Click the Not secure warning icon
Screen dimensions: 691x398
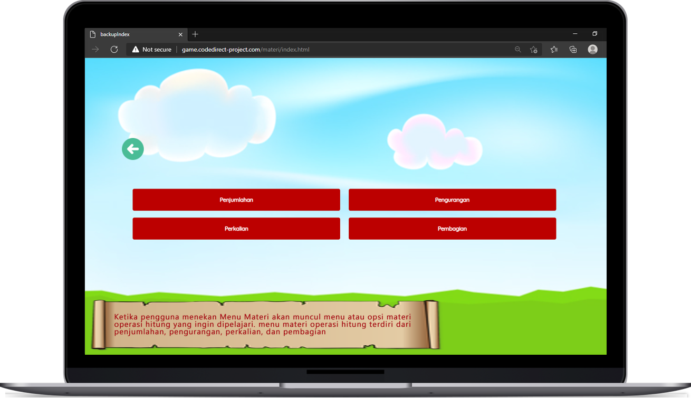(x=136, y=50)
